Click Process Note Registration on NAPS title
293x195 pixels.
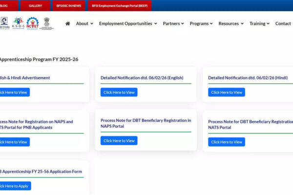37,124
